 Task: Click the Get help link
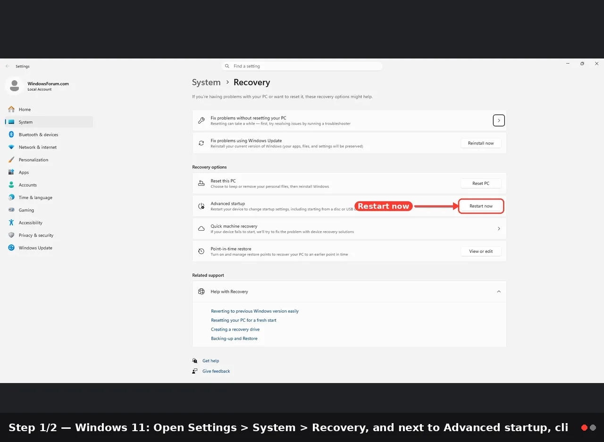(x=210, y=361)
